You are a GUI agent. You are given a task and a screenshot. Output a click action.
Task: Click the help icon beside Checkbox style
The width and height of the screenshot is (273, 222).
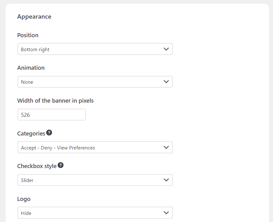(x=60, y=165)
